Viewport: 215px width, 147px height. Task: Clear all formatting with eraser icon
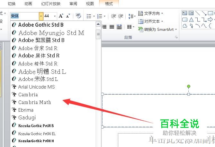(x=78, y=16)
